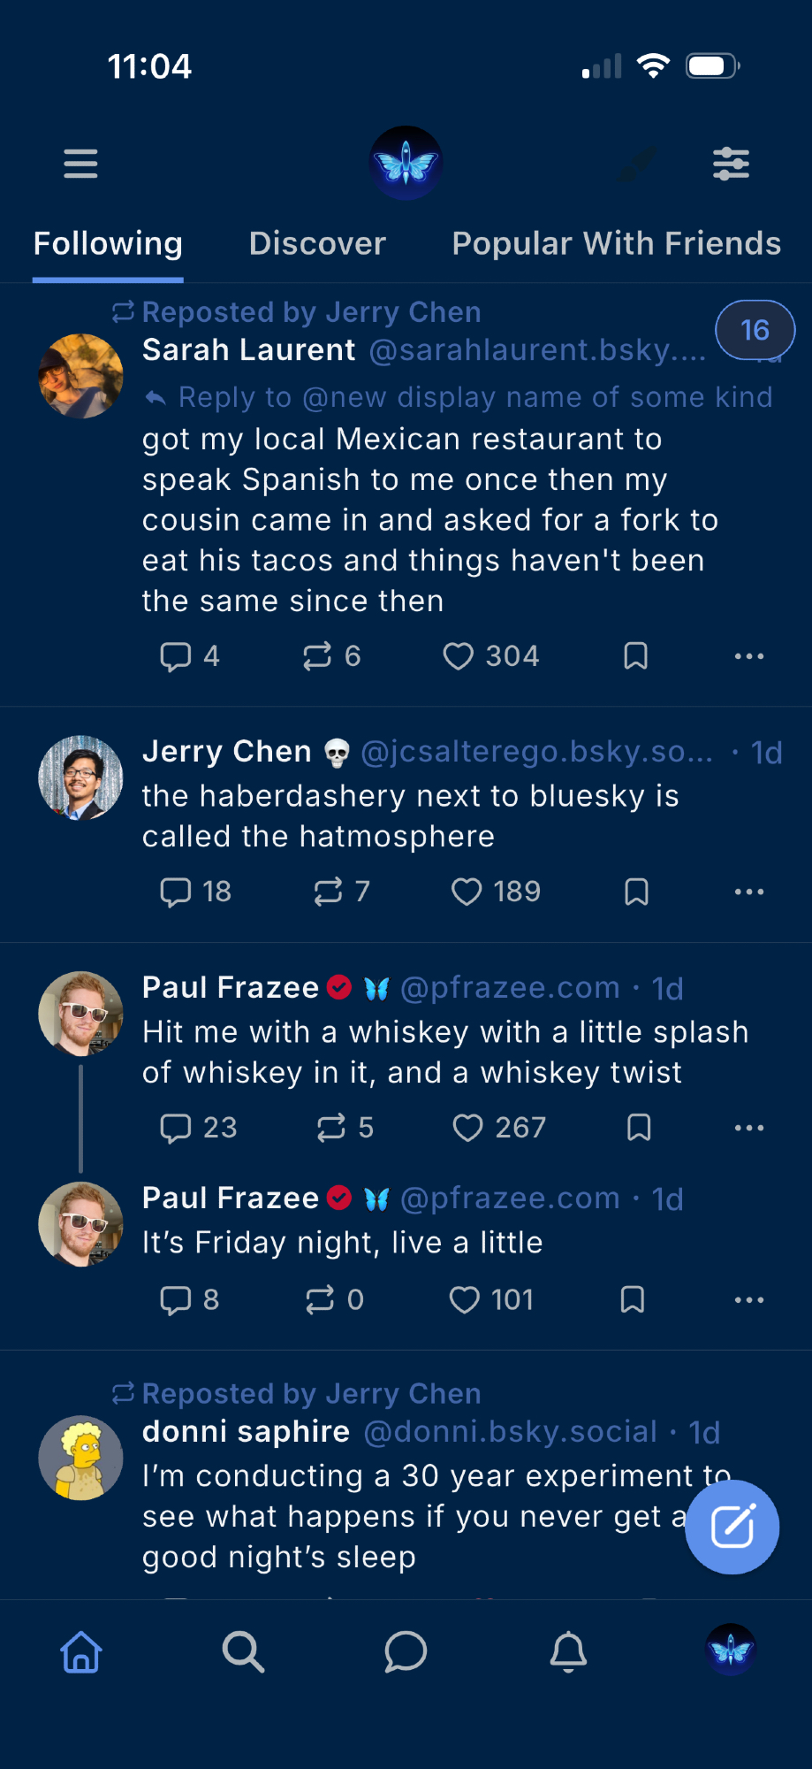Open donni saphire's profile avatar
The image size is (812, 1769).
click(80, 1458)
